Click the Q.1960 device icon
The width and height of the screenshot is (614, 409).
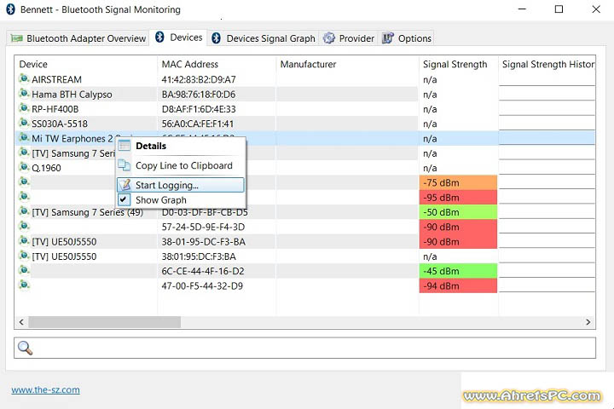point(24,168)
